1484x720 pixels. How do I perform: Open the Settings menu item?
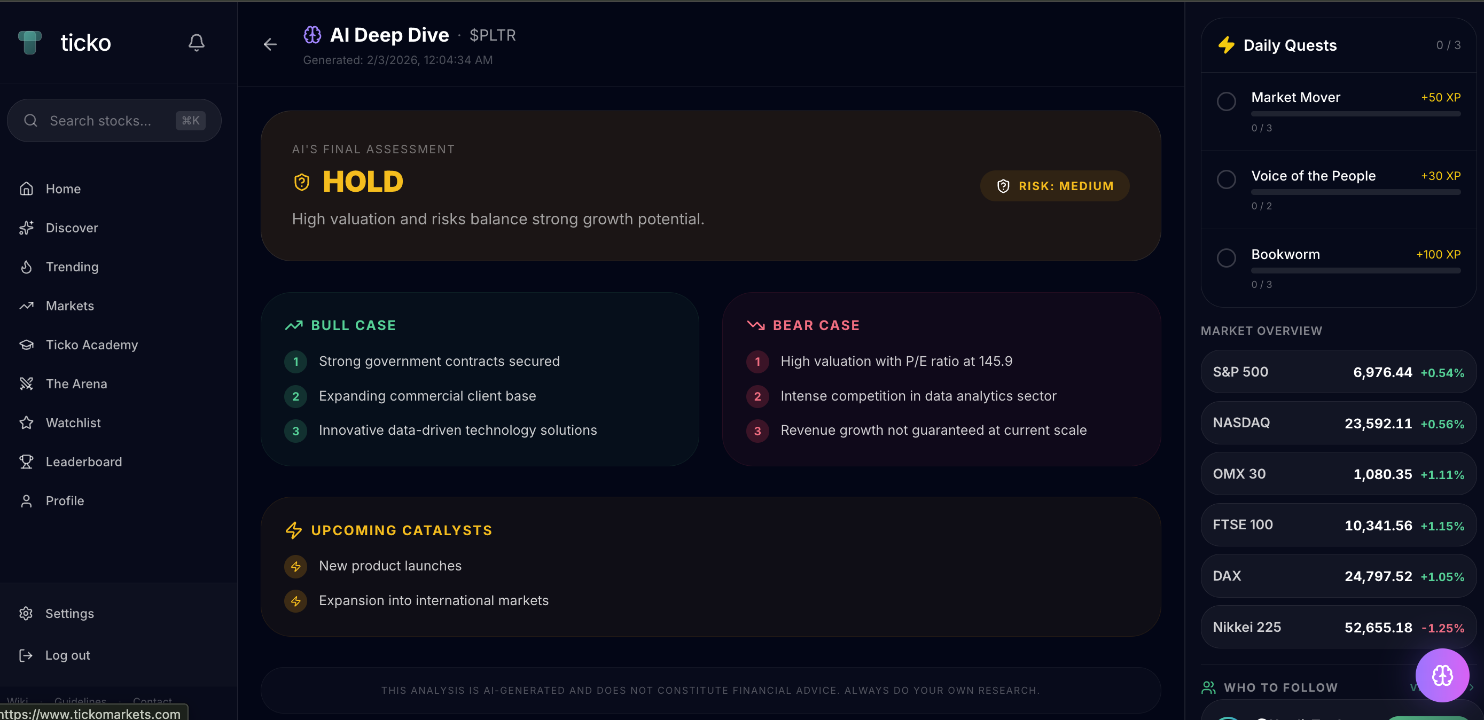[69, 613]
